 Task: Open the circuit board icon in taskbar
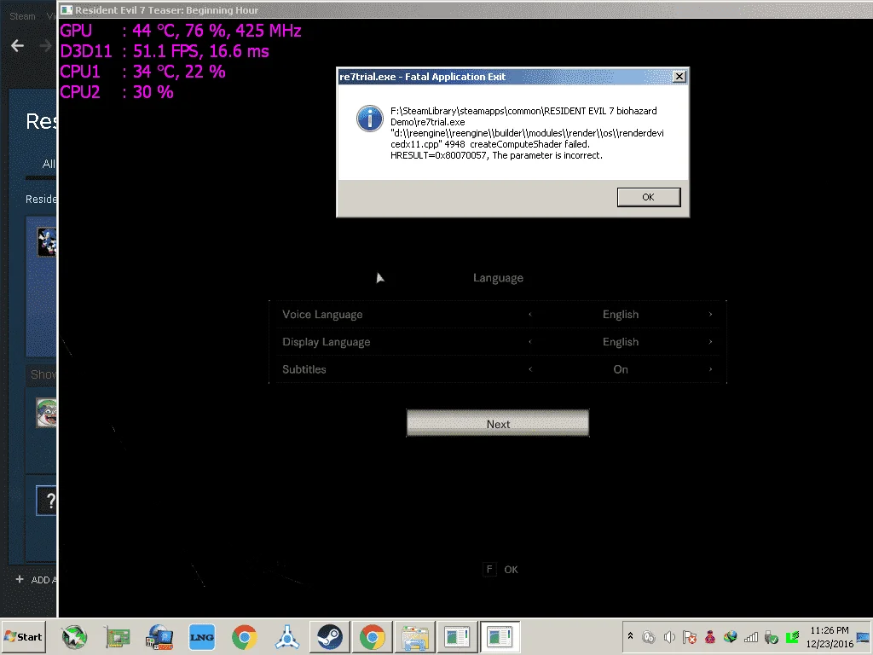[117, 637]
